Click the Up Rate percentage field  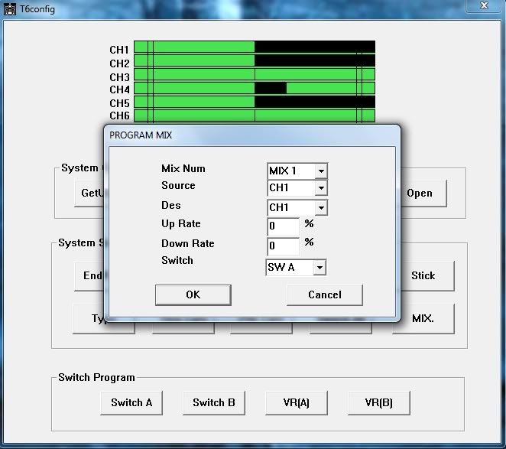[x=283, y=227]
